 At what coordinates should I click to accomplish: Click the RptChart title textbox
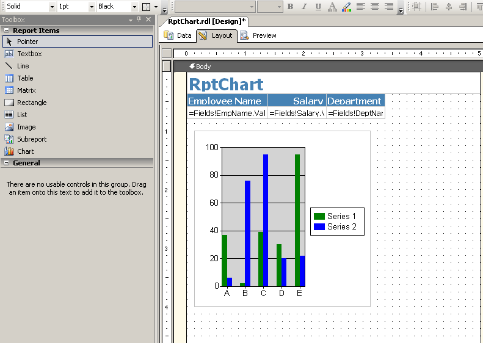pyautogui.click(x=227, y=84)
